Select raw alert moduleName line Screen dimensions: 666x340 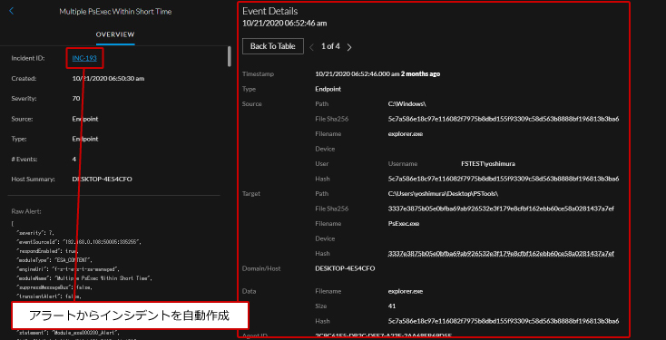83,278
